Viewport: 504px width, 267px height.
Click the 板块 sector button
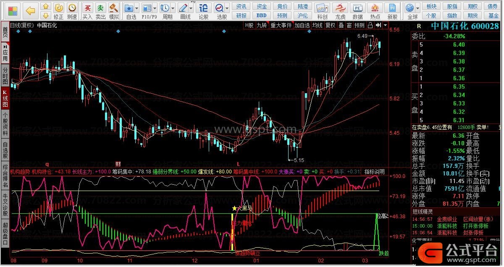(431, 6)
